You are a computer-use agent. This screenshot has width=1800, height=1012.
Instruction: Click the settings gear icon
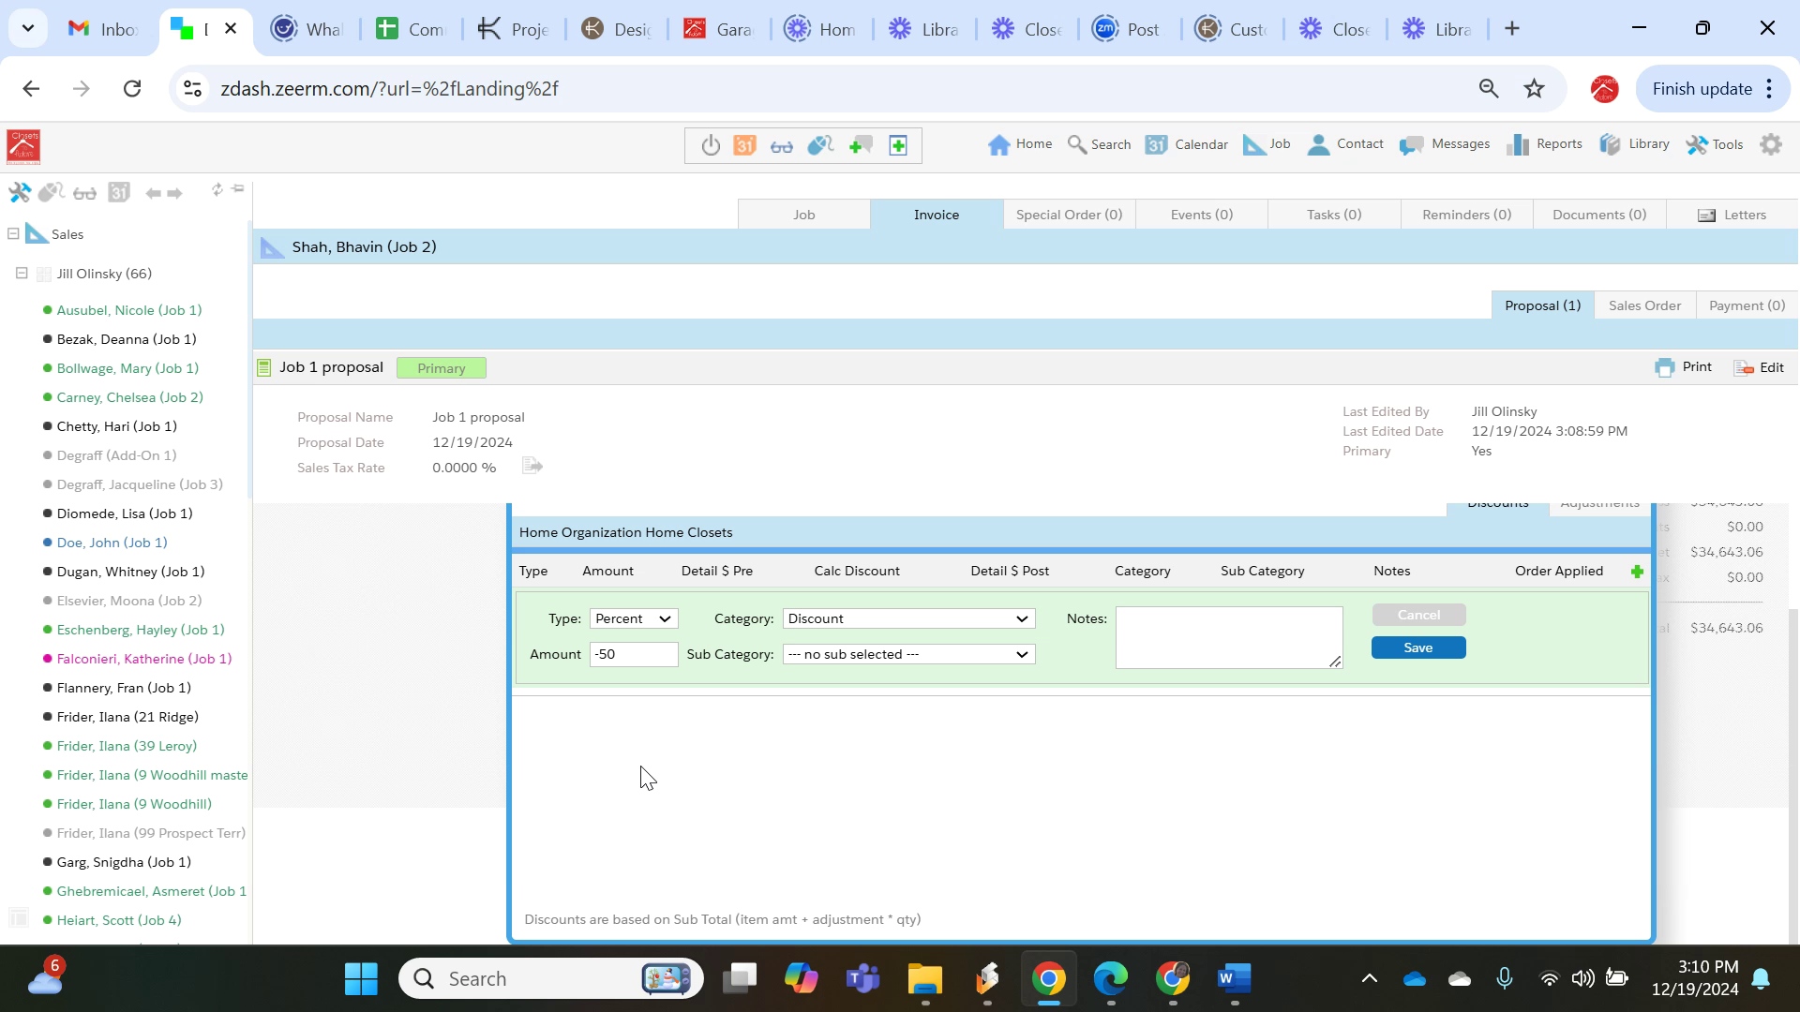point(1770,144)
